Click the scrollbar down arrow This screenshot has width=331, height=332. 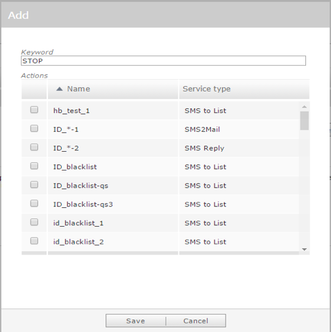click(304, 250)
